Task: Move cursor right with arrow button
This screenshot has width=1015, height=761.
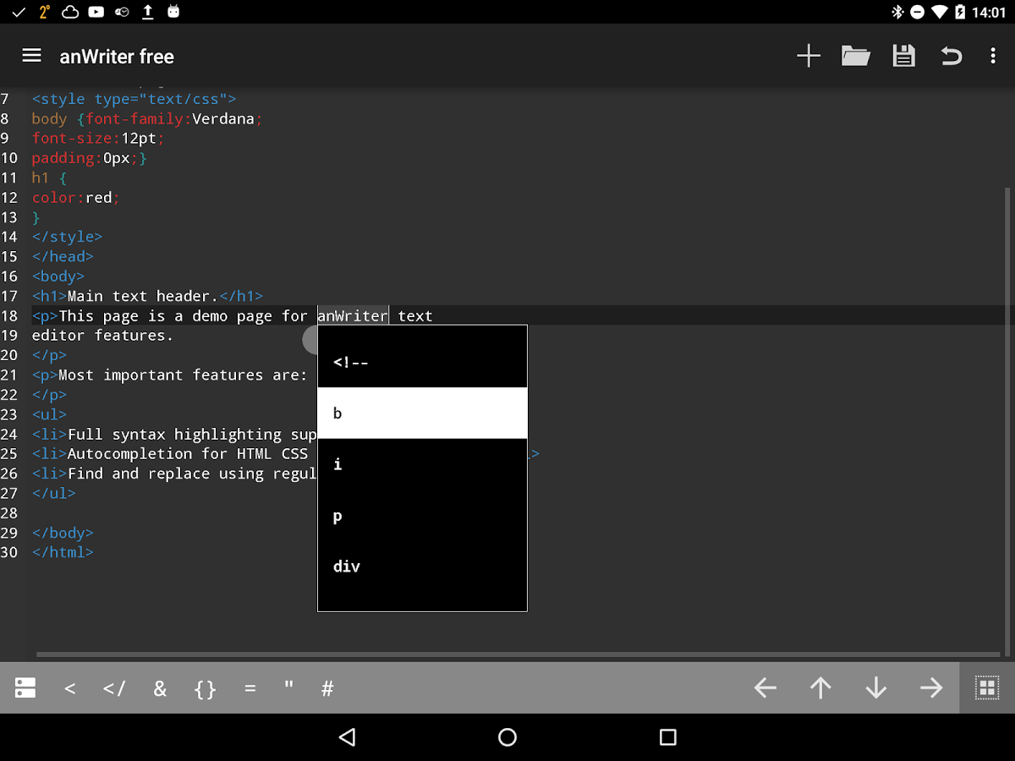Action: point(931,688)
